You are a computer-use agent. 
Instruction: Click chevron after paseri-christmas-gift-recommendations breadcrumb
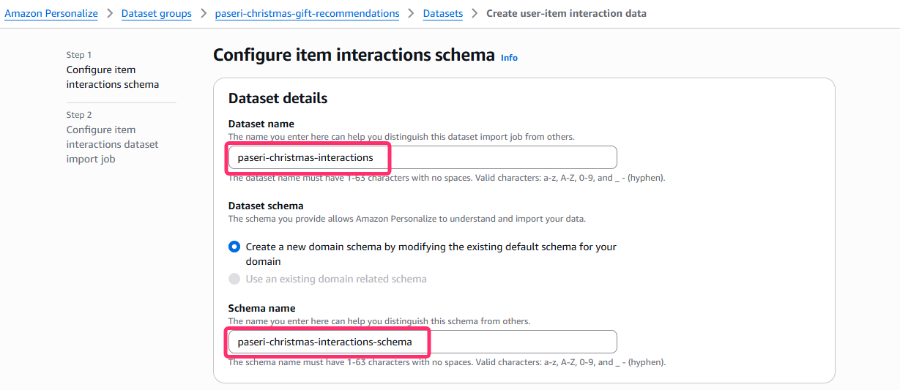412,13
